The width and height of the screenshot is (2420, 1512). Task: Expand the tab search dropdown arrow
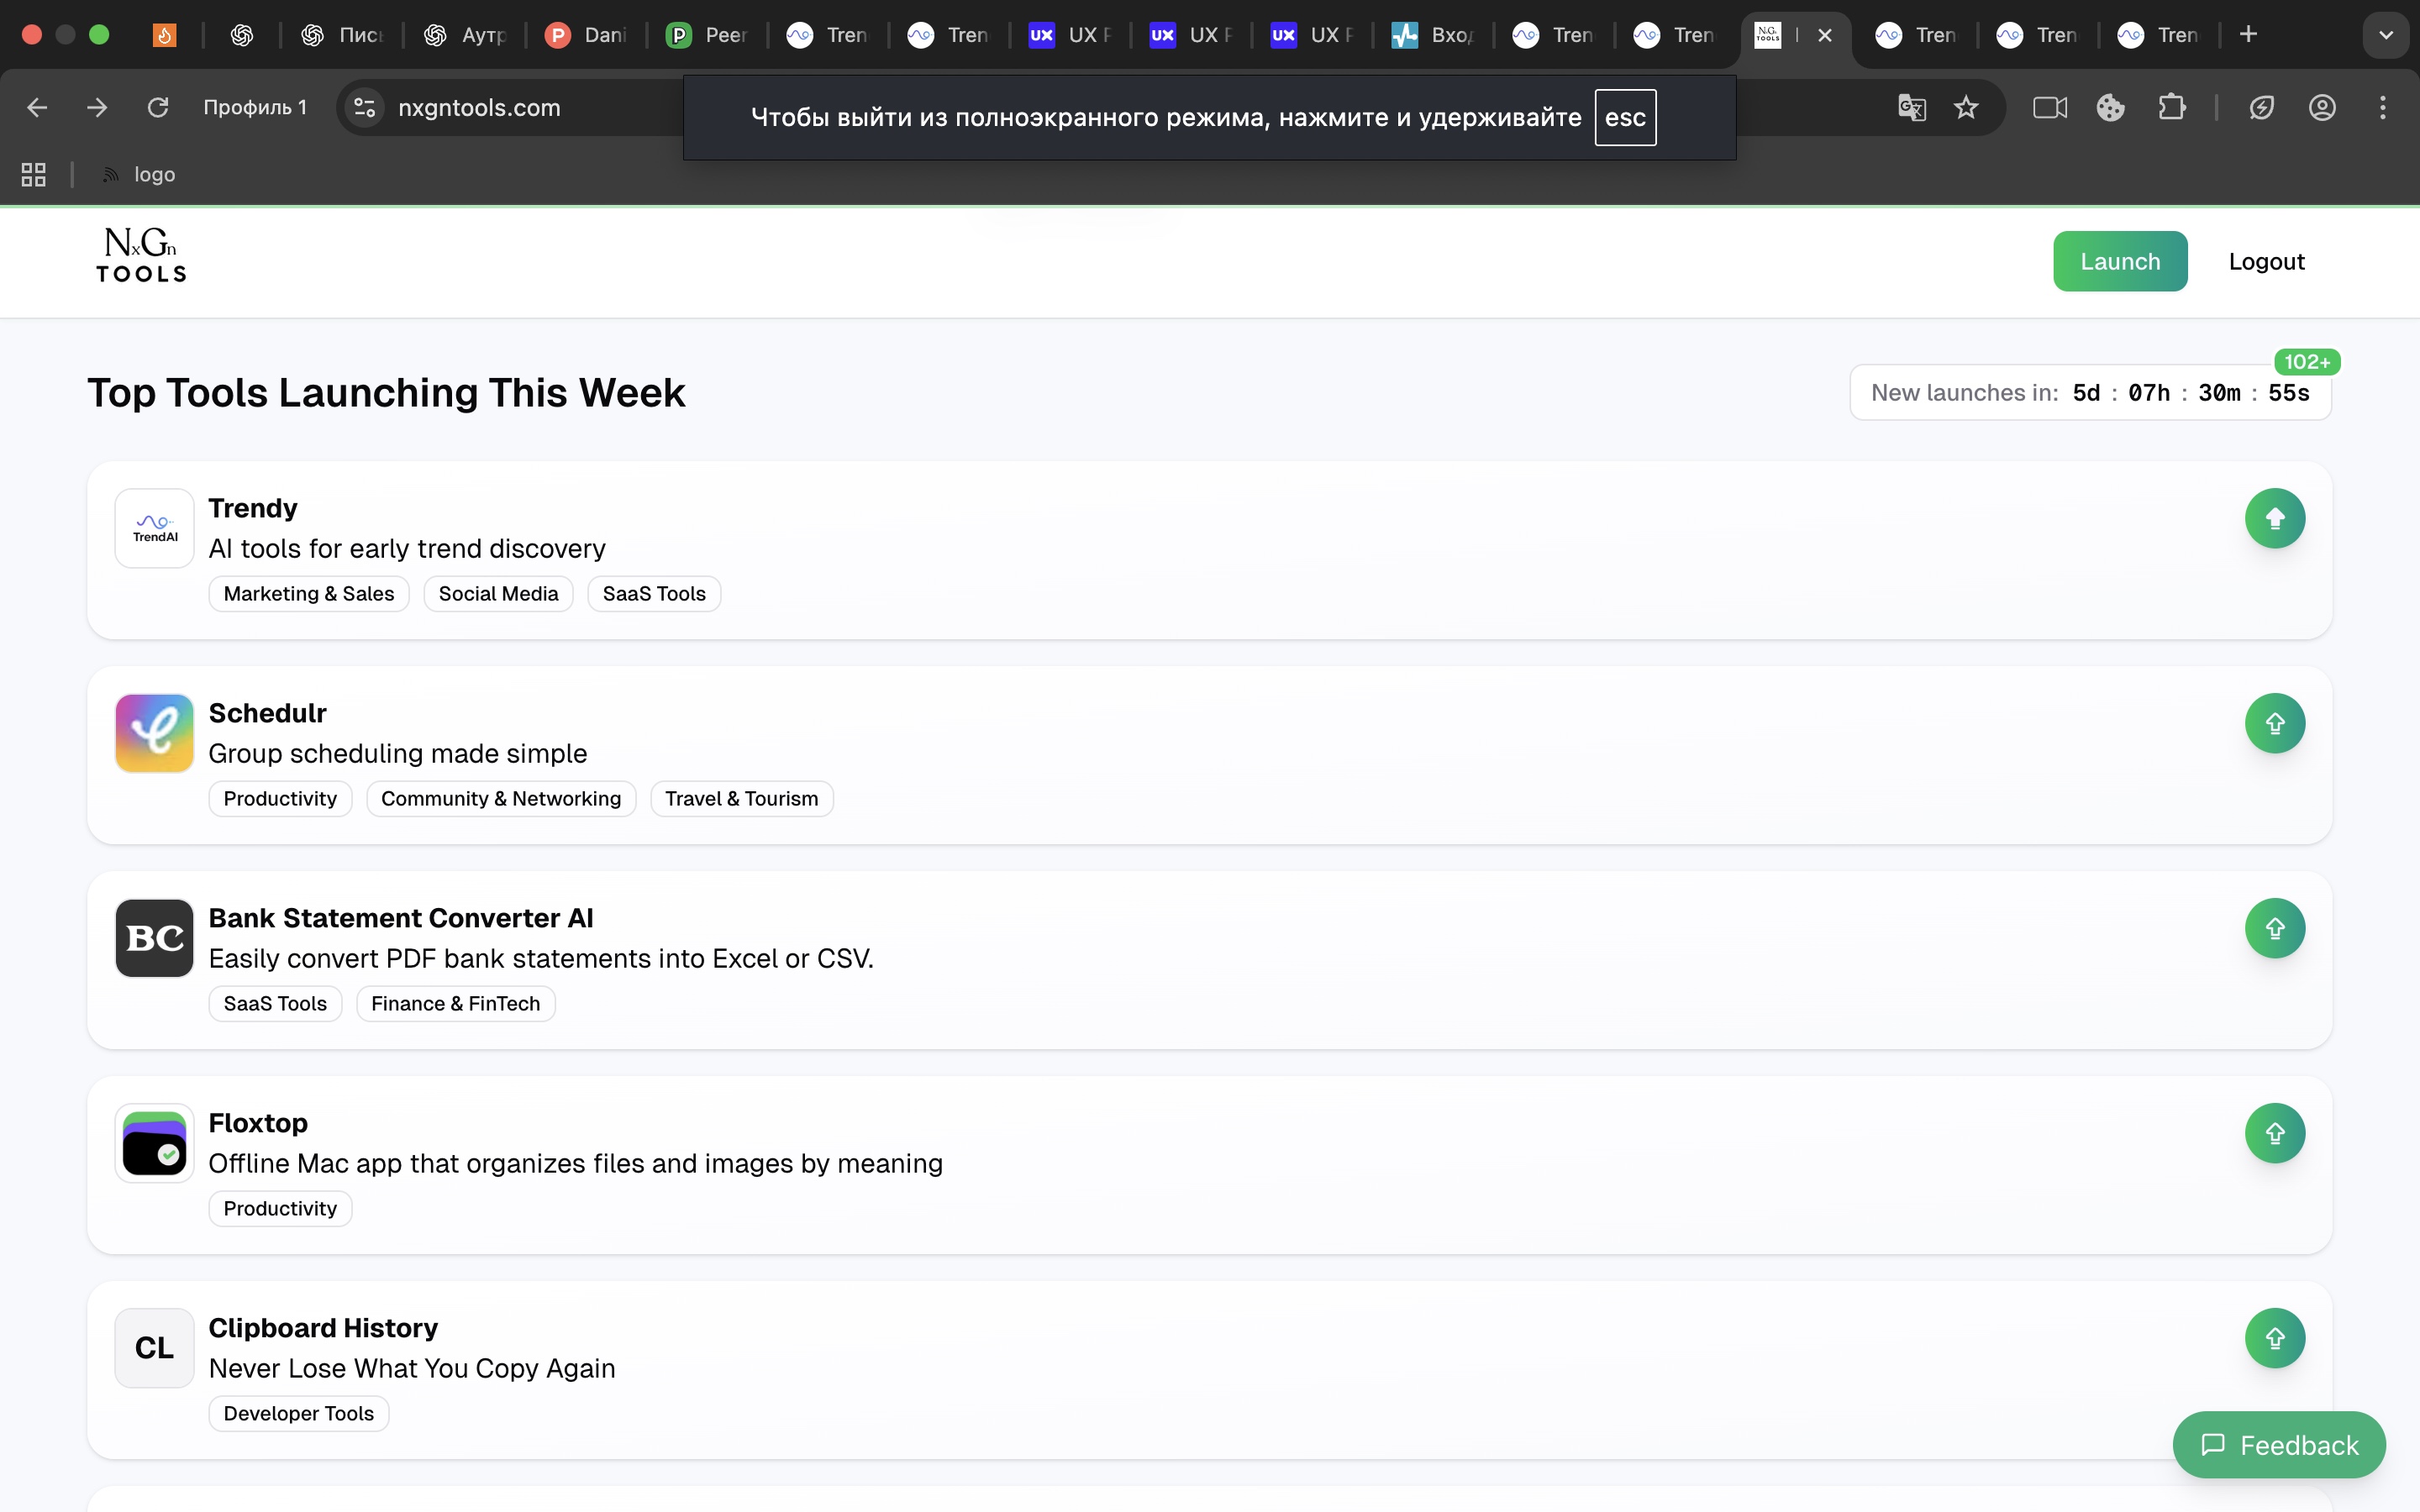(2385, 35)
